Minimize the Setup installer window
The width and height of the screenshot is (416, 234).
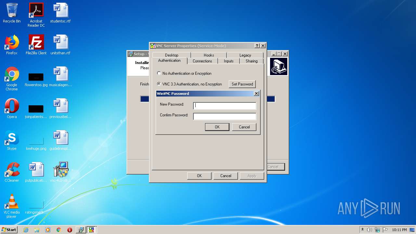coord(274,54)
